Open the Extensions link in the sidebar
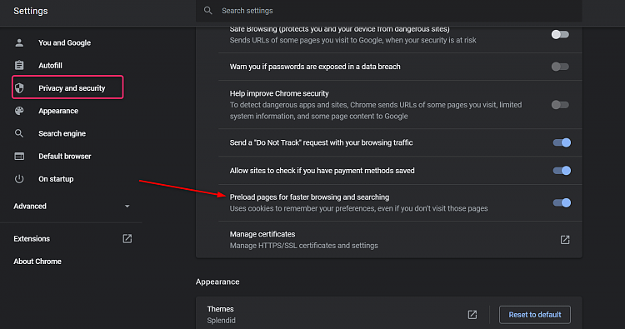625x329 pixels. (x=32, y=238)
